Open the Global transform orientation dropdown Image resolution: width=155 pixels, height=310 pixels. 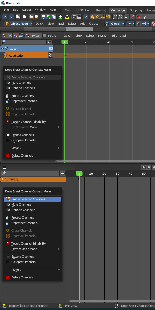click(115, 23)
